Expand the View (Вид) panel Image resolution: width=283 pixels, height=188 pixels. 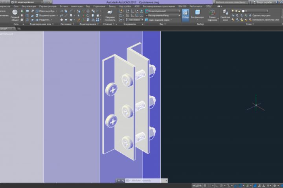162,24
